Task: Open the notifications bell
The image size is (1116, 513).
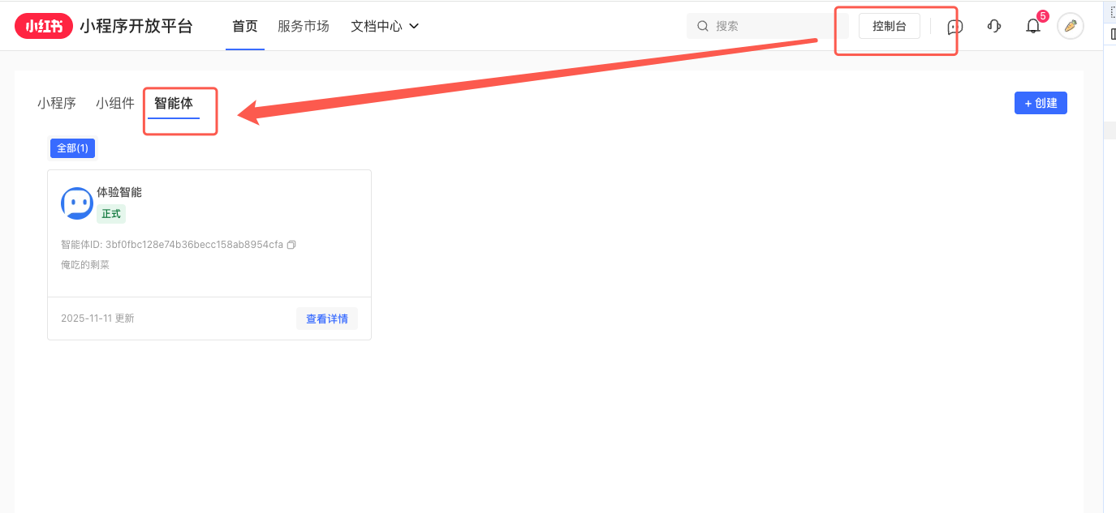Action: [x=1032, y=27]
